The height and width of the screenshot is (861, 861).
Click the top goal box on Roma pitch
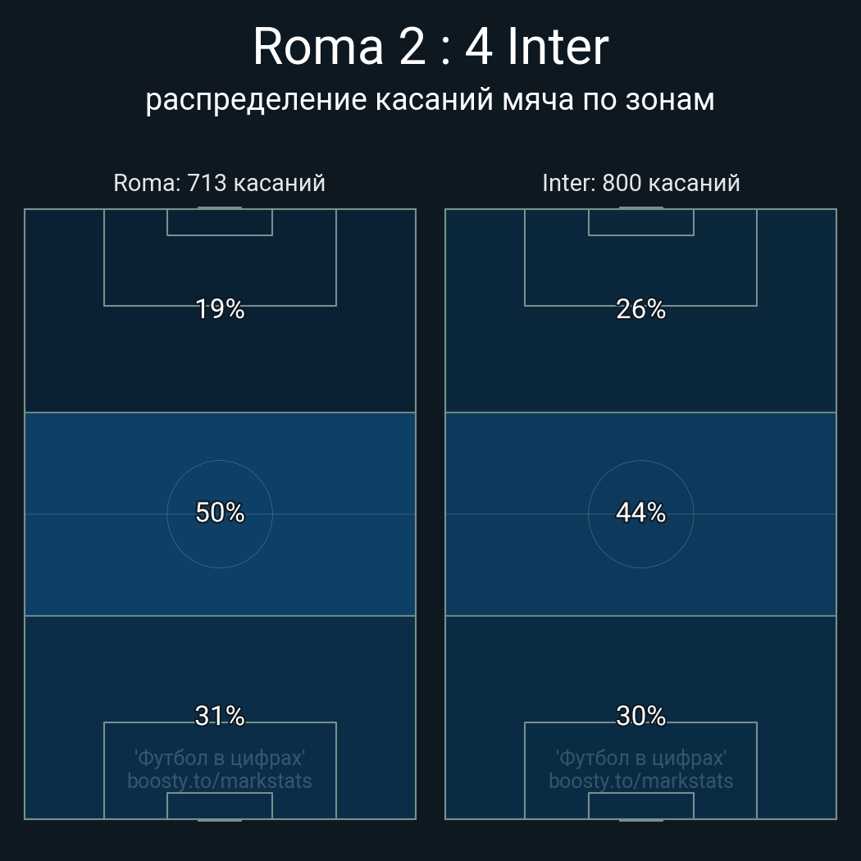pyautogui.click(x=220, y=222)
